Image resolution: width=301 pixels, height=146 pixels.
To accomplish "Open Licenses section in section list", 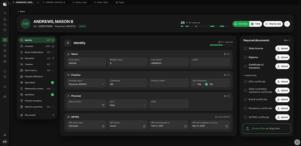I will point(37,46).
